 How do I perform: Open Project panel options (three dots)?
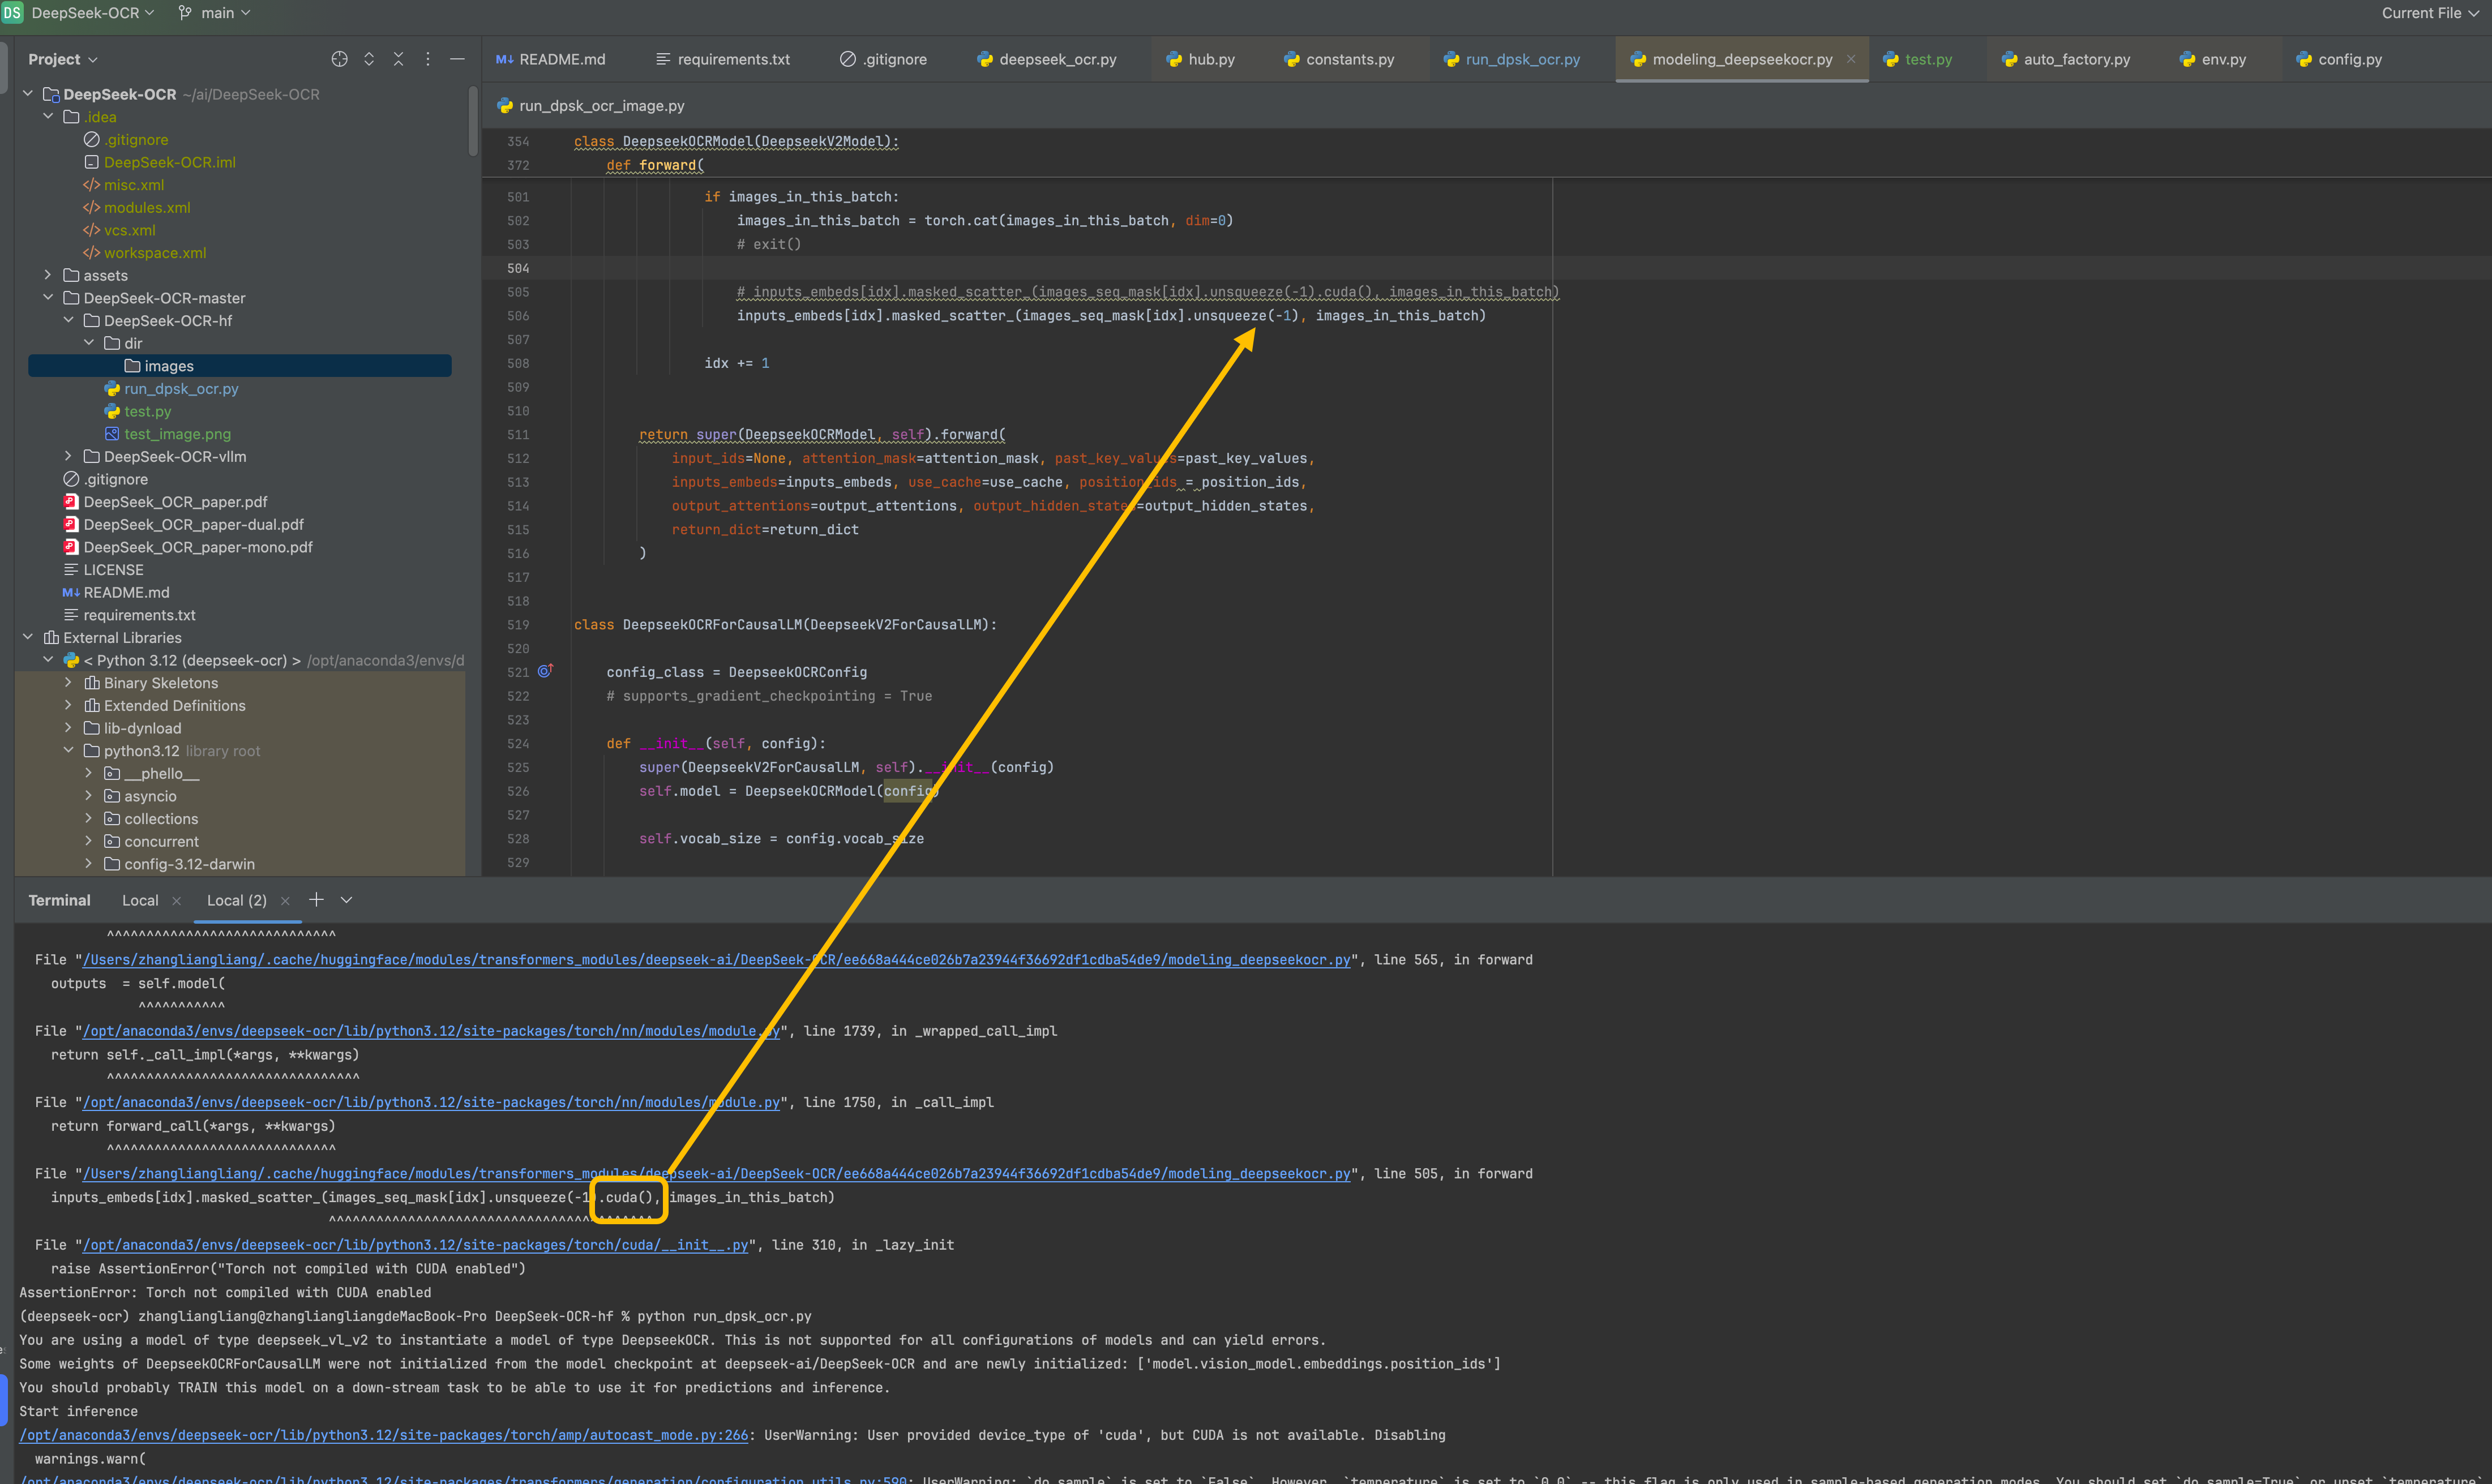pos(427,59)
